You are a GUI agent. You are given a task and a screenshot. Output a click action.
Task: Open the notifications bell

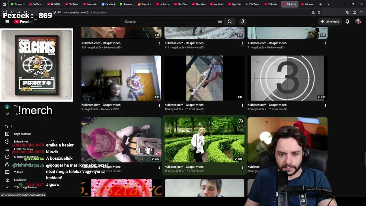pyautogui.click(x=347, y=21)
